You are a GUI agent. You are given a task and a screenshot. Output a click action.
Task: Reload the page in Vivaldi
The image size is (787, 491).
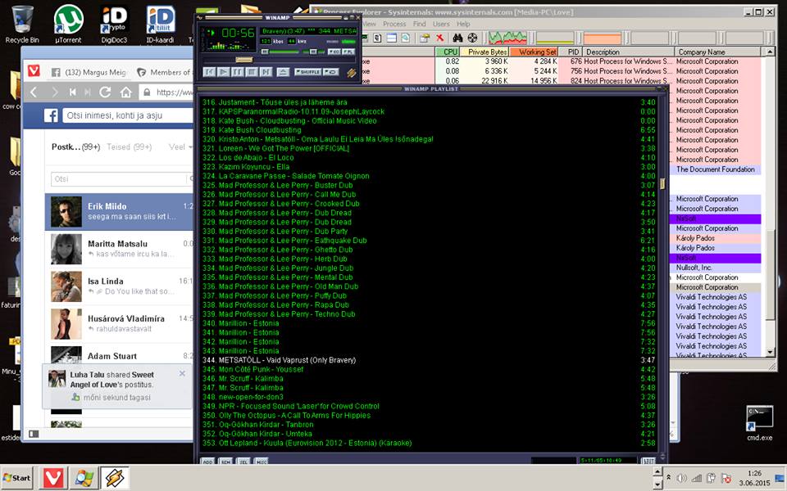105,92
